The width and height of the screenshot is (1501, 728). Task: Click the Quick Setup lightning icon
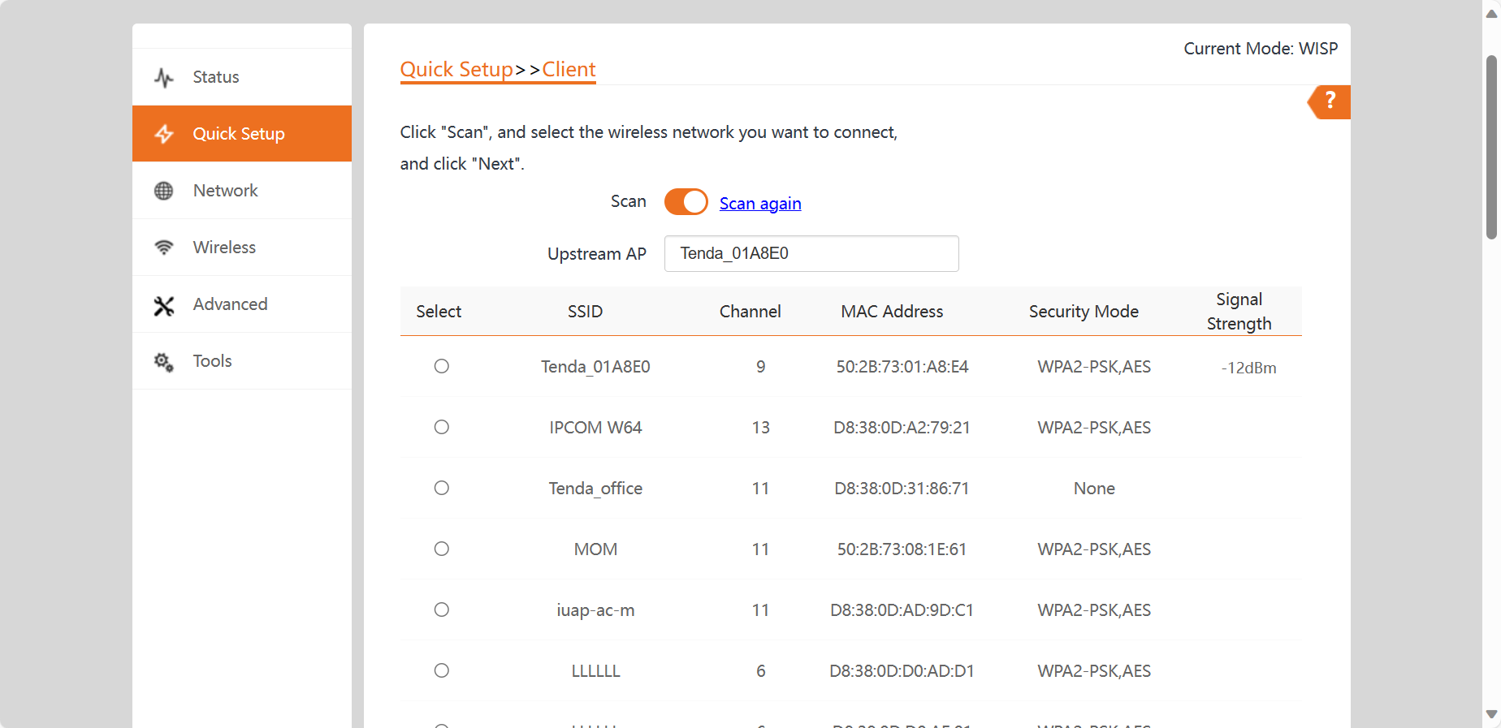pyautogui.click(x=164, y=134)
